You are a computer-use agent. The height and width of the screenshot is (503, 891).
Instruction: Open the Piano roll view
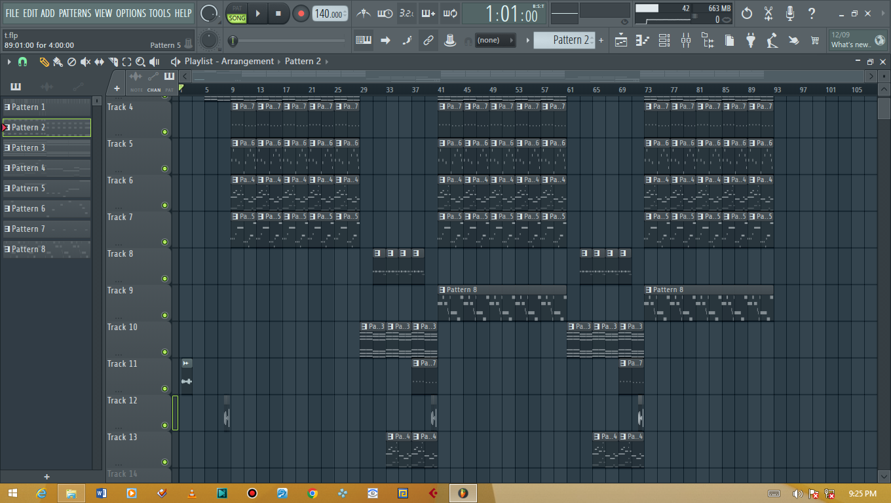(643, 41)
